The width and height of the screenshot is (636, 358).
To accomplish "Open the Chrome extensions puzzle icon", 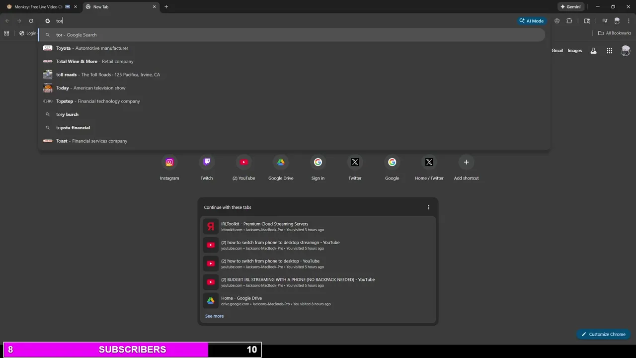I will click(569, 21).
